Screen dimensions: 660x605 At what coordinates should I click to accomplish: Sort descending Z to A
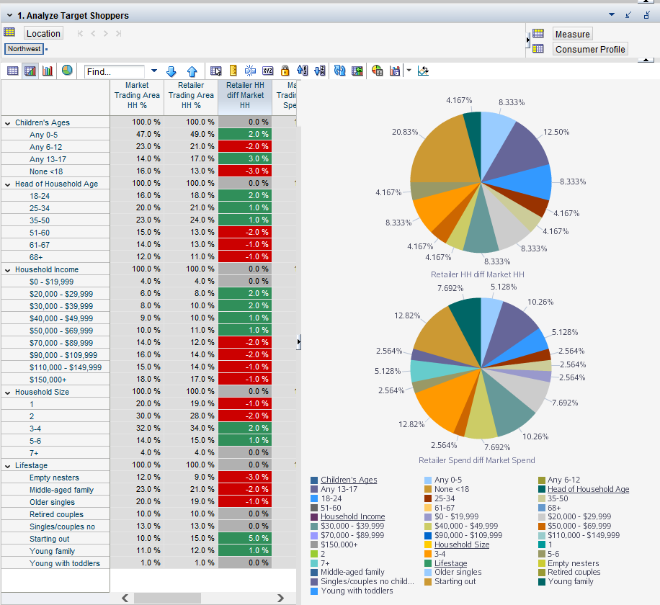coord(320,71)
